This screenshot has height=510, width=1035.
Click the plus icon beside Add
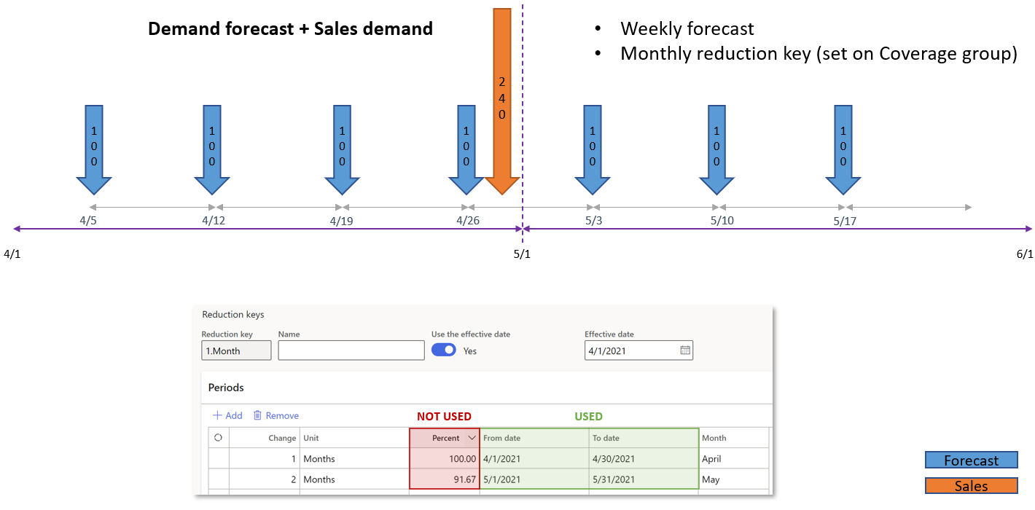coord(217,415)
